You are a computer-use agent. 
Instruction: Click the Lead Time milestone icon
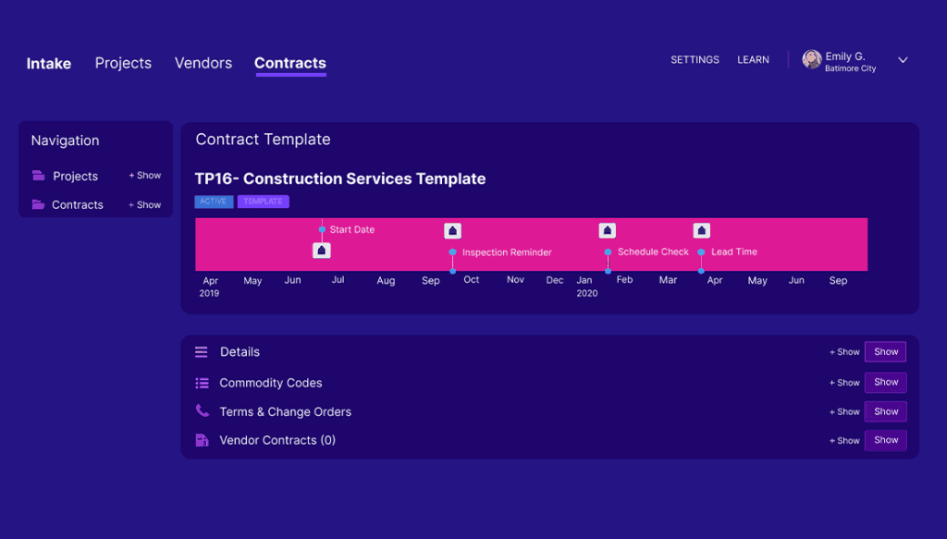tap(702, 231)
